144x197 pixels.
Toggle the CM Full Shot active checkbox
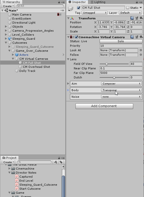point(79,8)
